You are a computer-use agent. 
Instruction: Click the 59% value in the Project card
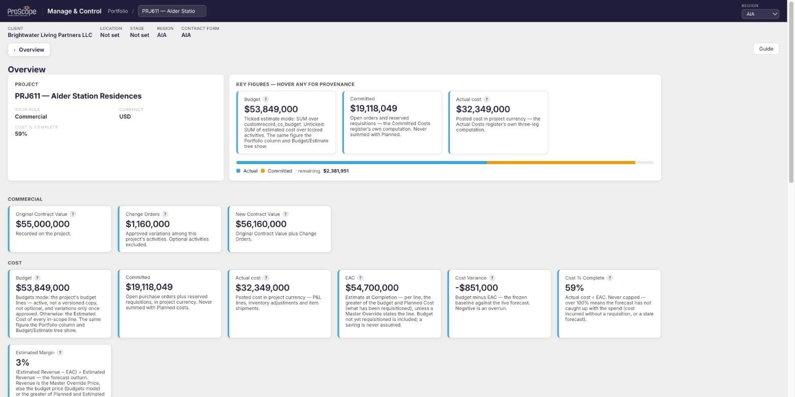click(21, 134)
